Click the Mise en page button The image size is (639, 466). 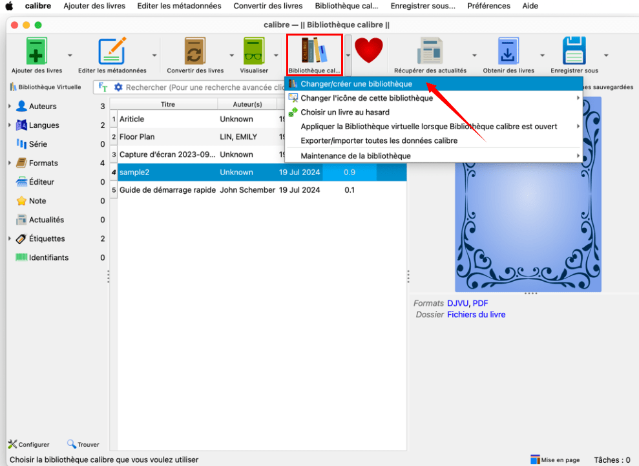pos(555,460)
